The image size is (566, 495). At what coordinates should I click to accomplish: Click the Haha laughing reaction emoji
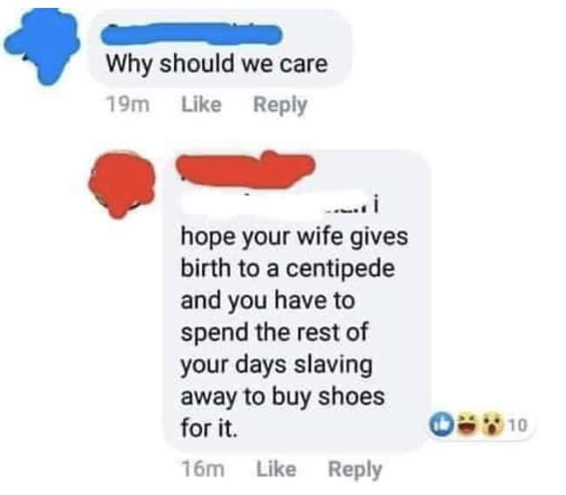(468, 424)
